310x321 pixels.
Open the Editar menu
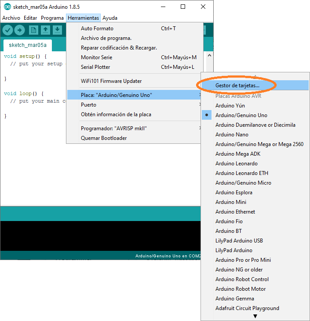pyautogui.click(x=30, y=18)
